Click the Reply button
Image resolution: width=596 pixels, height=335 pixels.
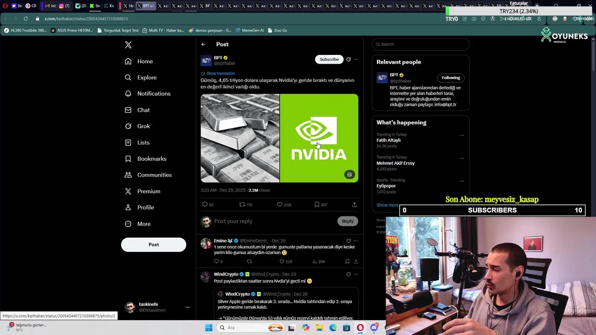coord(348,221)
